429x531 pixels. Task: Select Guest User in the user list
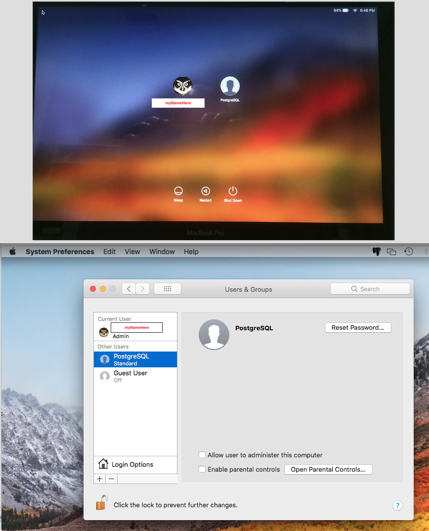click(130, 376)
